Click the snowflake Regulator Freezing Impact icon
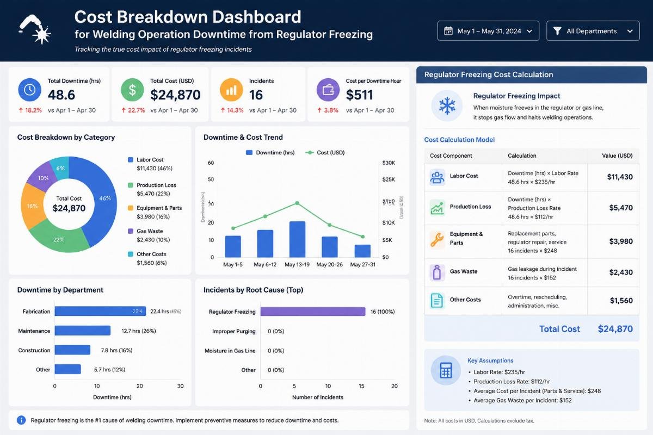 pos(447,105)
